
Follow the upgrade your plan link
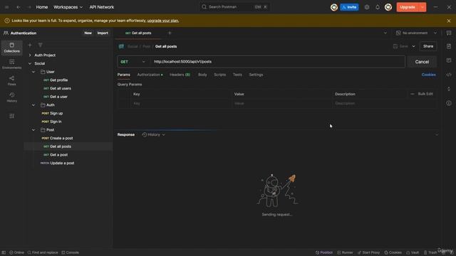(163, 21)
